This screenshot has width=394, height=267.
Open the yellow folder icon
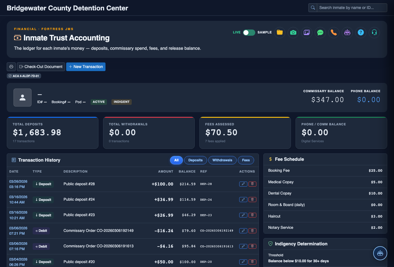[280, 33]
